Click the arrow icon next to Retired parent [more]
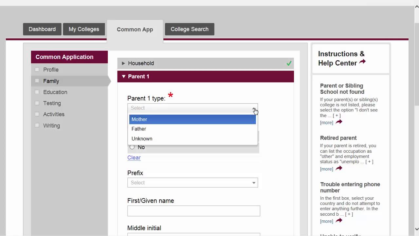 [x=339, y=168]
